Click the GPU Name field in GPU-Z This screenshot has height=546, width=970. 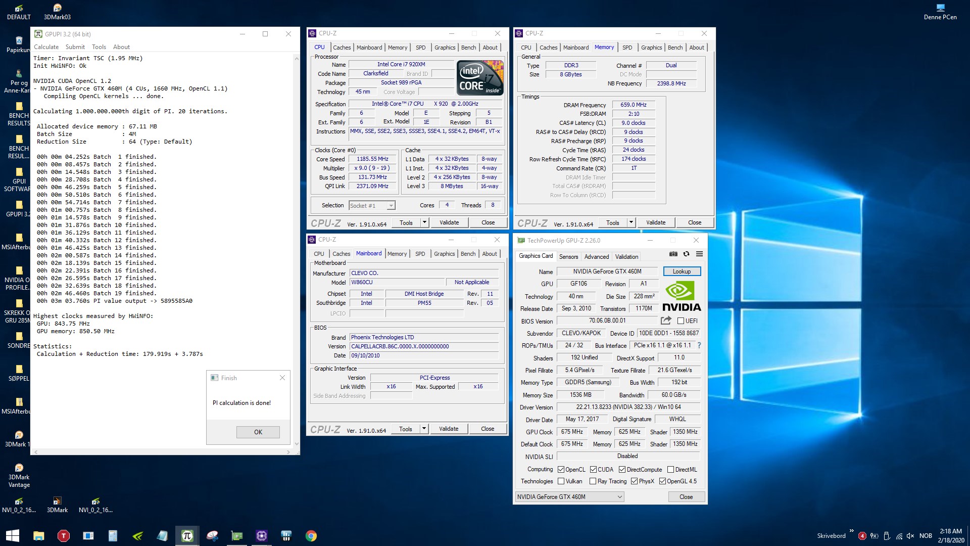click(607, 271)
